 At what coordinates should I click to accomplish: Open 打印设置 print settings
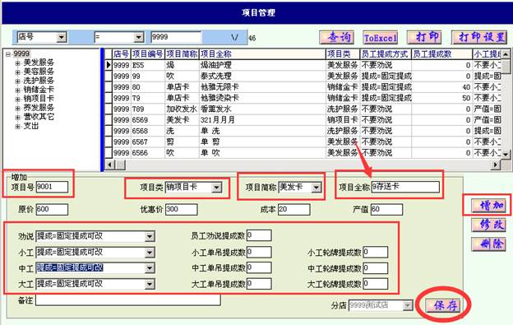coord(479,37)
